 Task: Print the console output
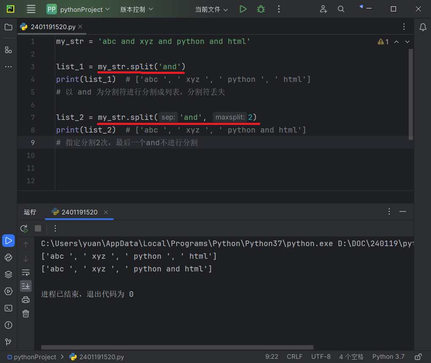(26, 300)
